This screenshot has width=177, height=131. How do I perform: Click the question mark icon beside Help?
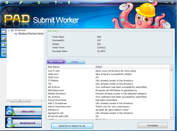click(x=56, y=2)
